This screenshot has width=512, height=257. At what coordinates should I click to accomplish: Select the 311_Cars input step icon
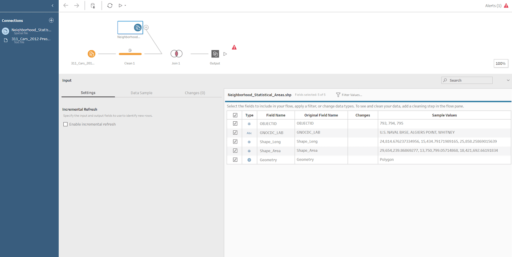[92, 54]
